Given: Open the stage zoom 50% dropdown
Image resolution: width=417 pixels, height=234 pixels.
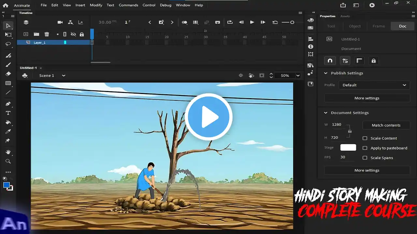Looking at the screenshot, I should [x=298, y=75].
